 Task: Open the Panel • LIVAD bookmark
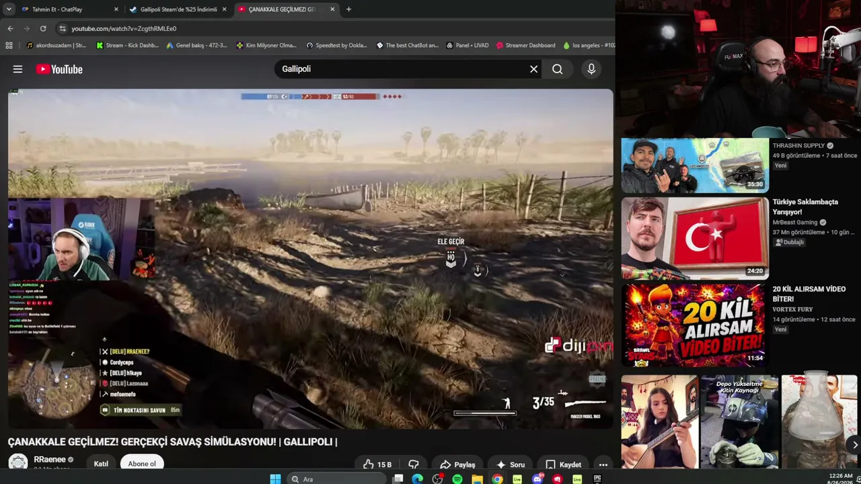467,45
